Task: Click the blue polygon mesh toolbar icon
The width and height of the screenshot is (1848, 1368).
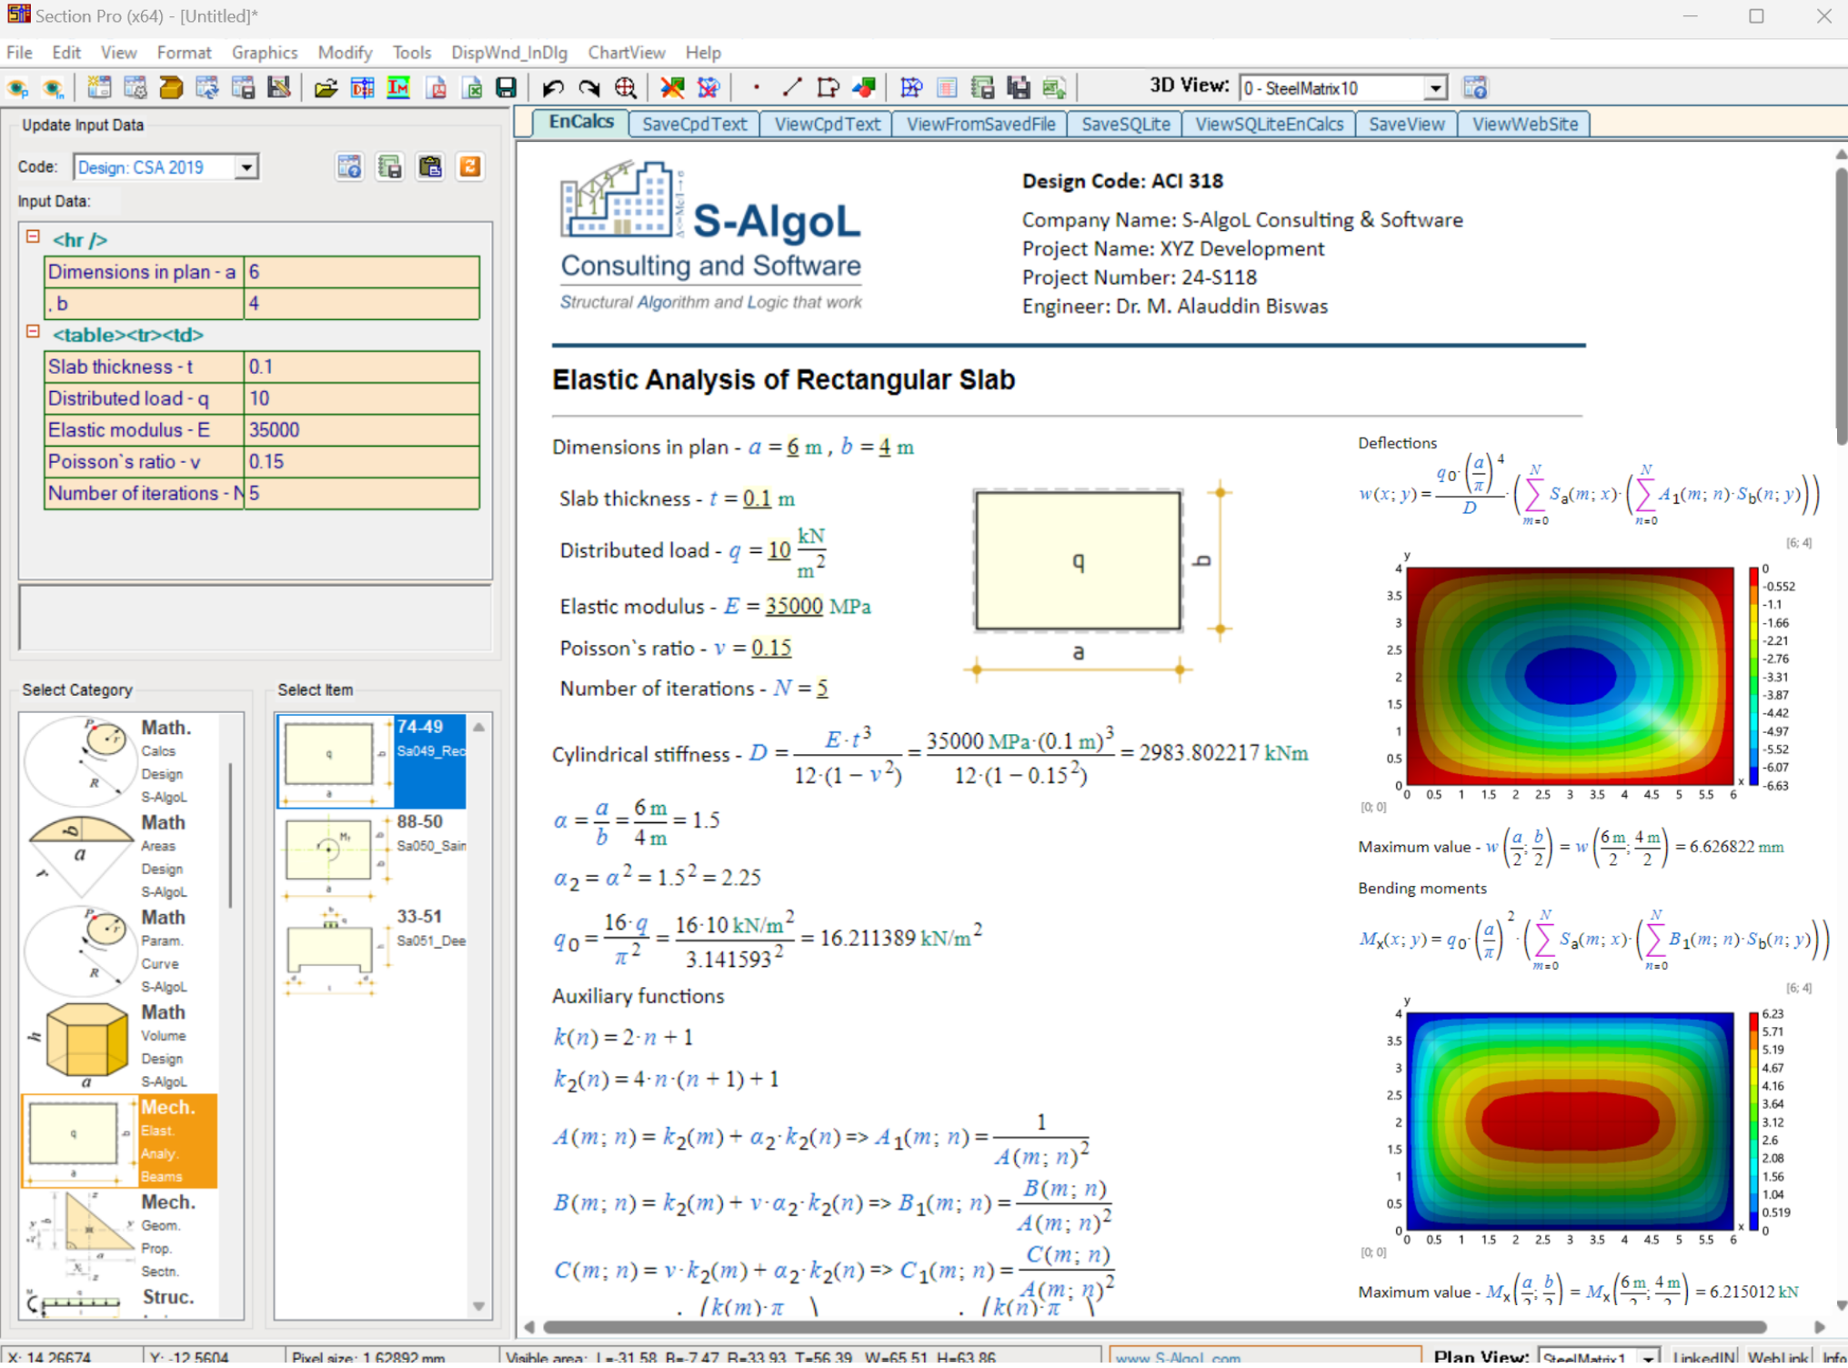Action: [911, 88]
